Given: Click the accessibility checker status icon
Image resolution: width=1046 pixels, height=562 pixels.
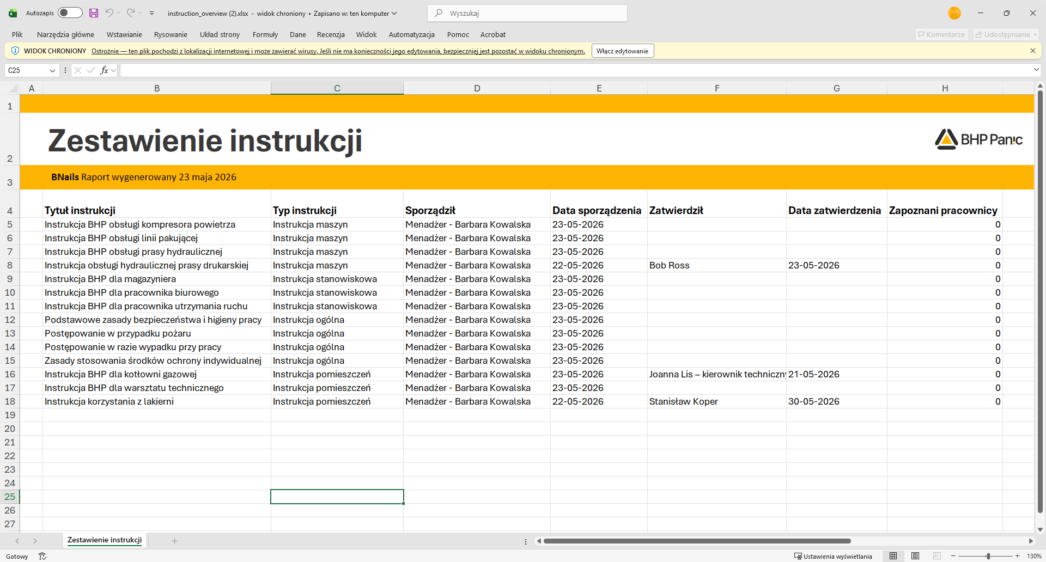Looking at the screenshot, I should pyautogui.click(x=42, y=556).
